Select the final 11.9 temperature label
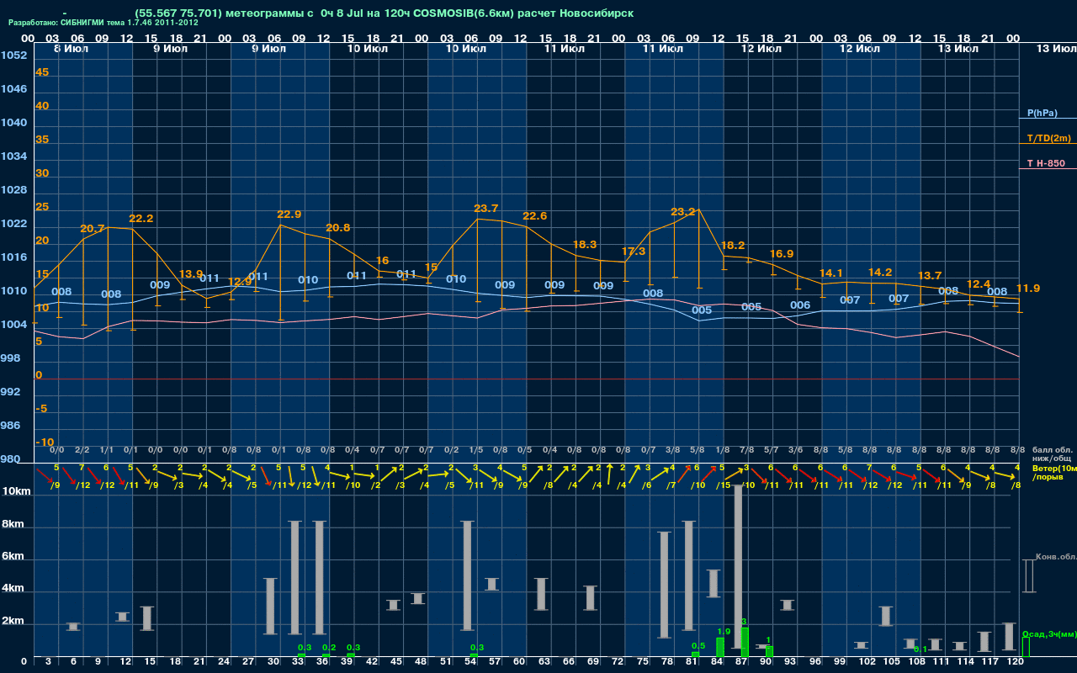The image size is (1077, 673). point(1028,289)
